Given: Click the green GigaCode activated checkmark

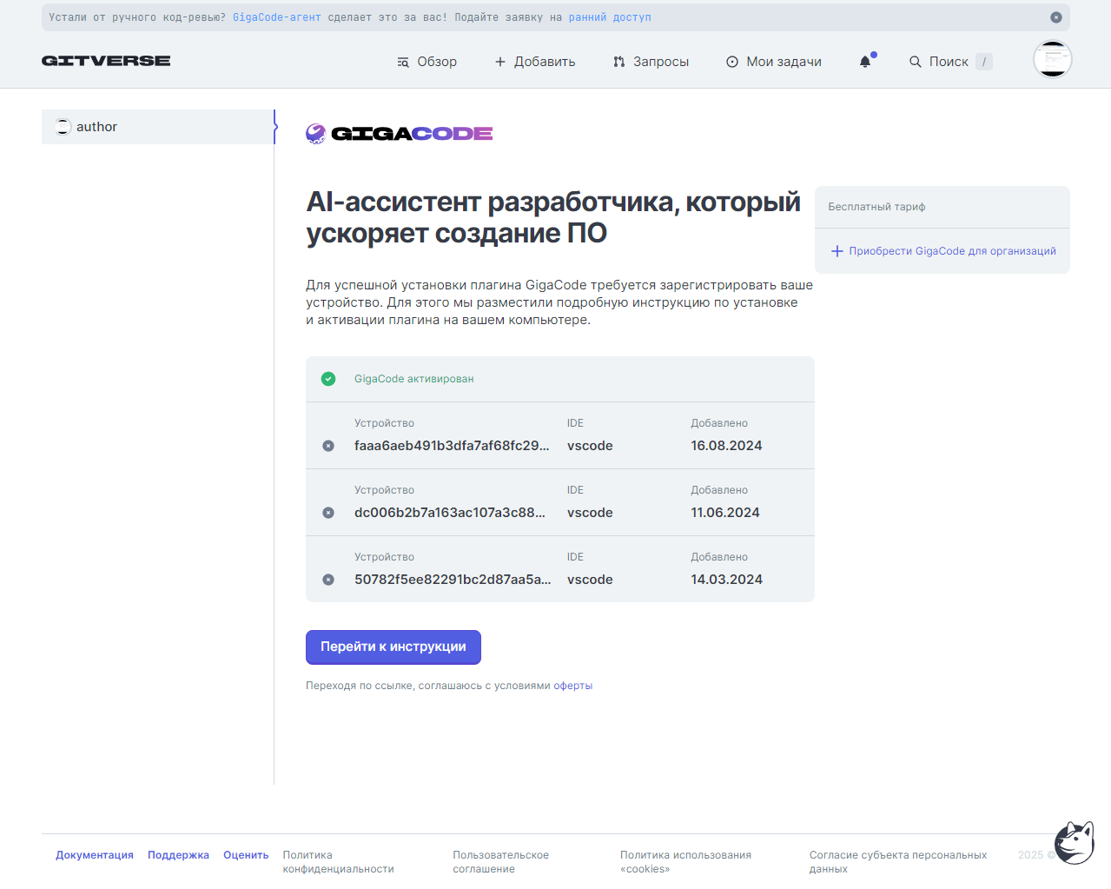Looking at the screenshot, I should coord(328,379).
